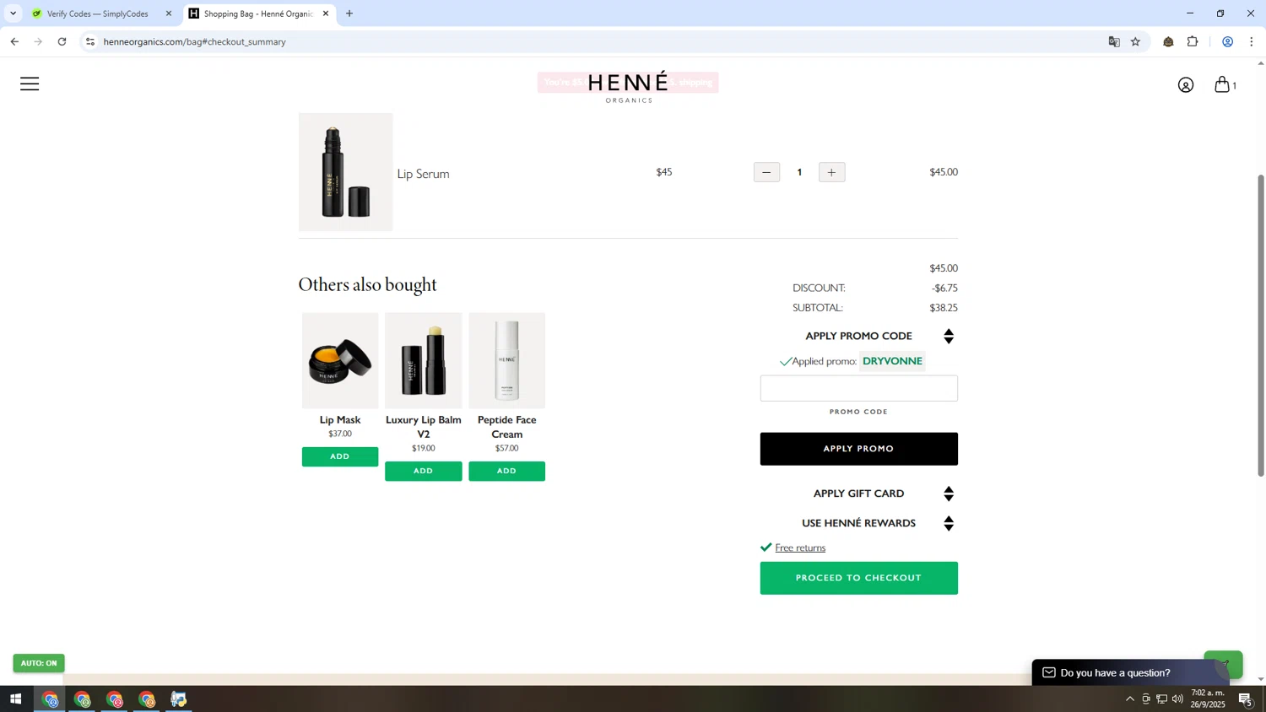Image resolution: width=1266 pixels, height=712 pixels.
Task: Click the translate page icon
Action: 1114,41
